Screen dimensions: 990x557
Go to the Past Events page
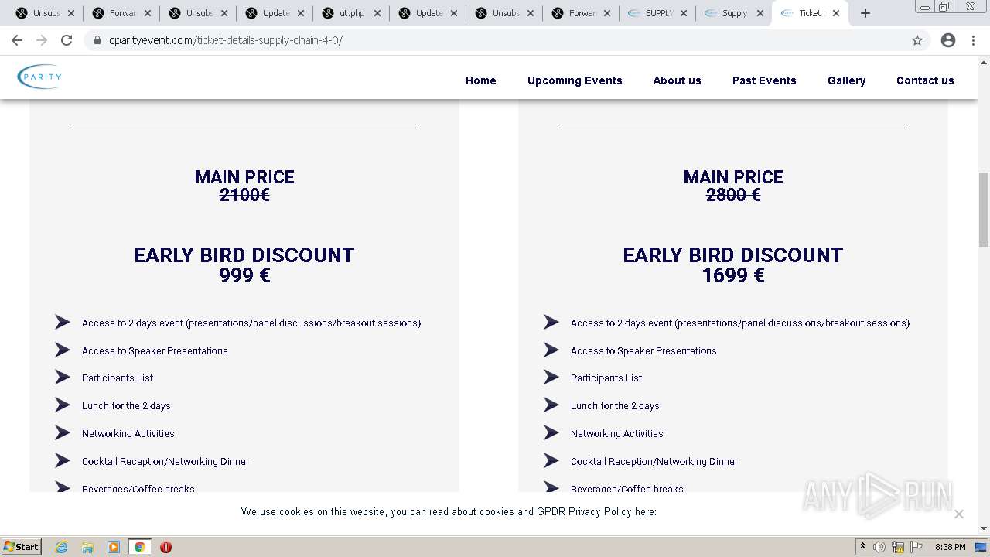coord(764,80)
